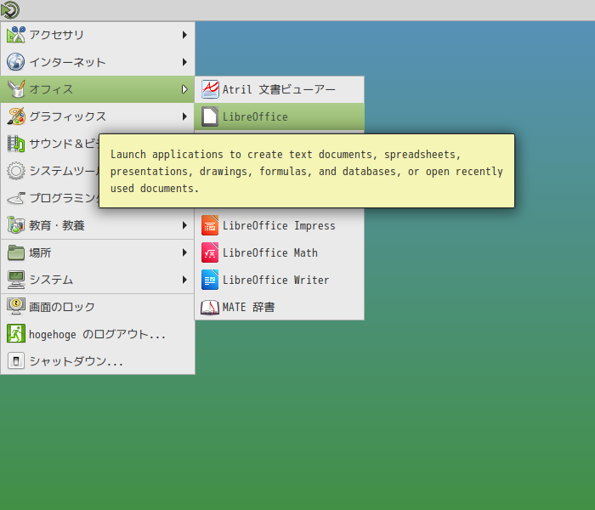
Task: Click the サウンド&ビデオ film and music icon
Action: [x=16, y=144]
